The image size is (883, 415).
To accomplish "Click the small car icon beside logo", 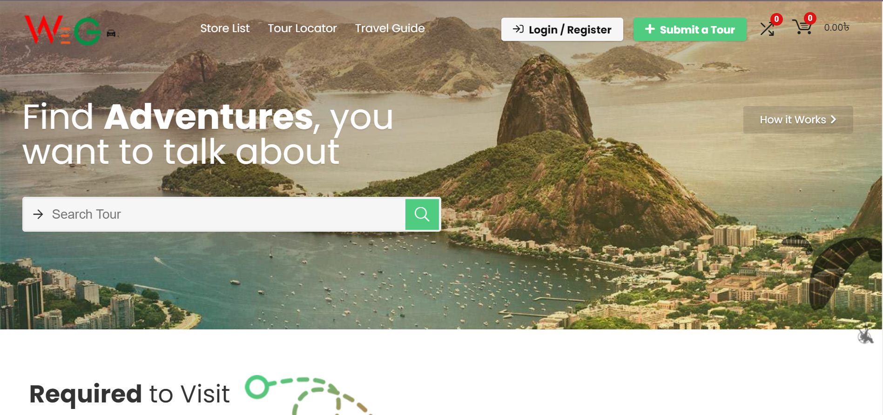I will tap(111, 33).
